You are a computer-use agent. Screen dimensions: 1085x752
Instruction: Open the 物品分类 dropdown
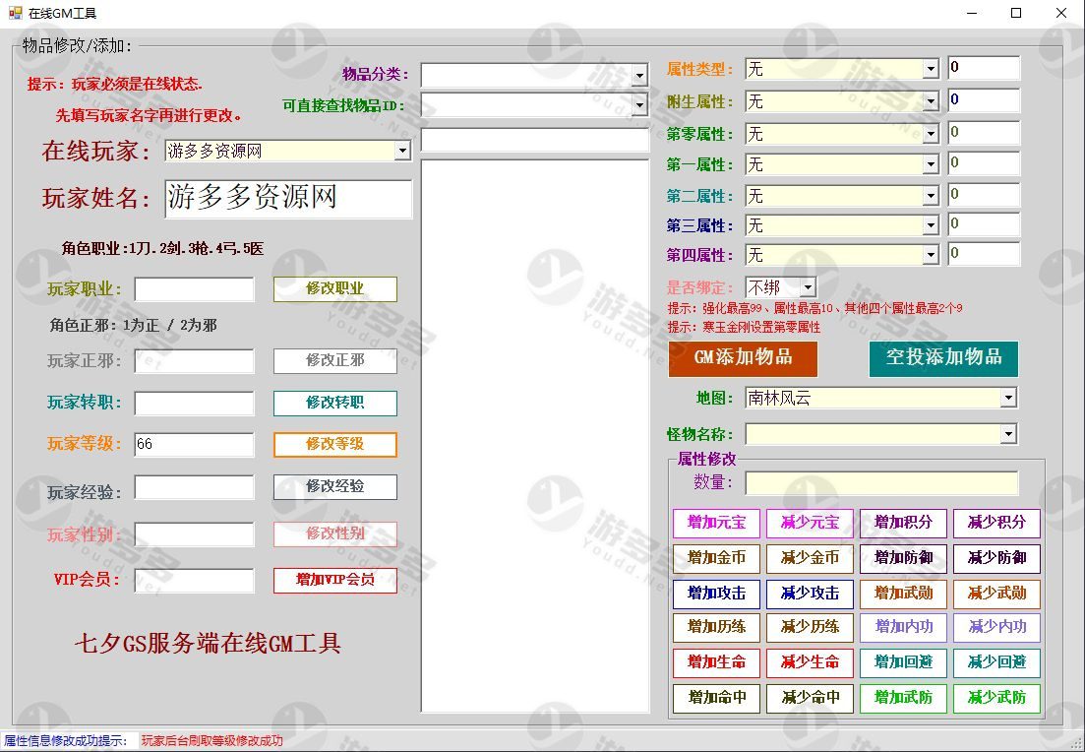(639, 76)
